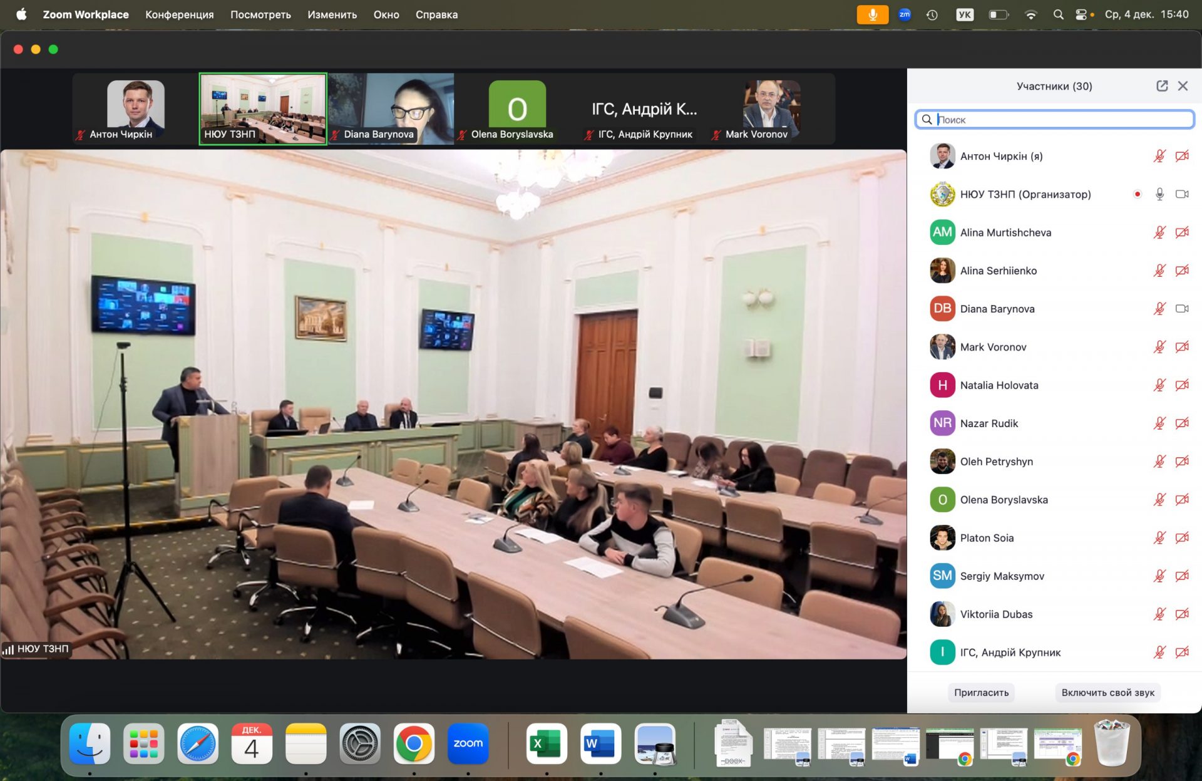The image size is (1202, 781).
Task: Click the microphone icon next to НЮУ ТЗНП
Action: 1159,194
